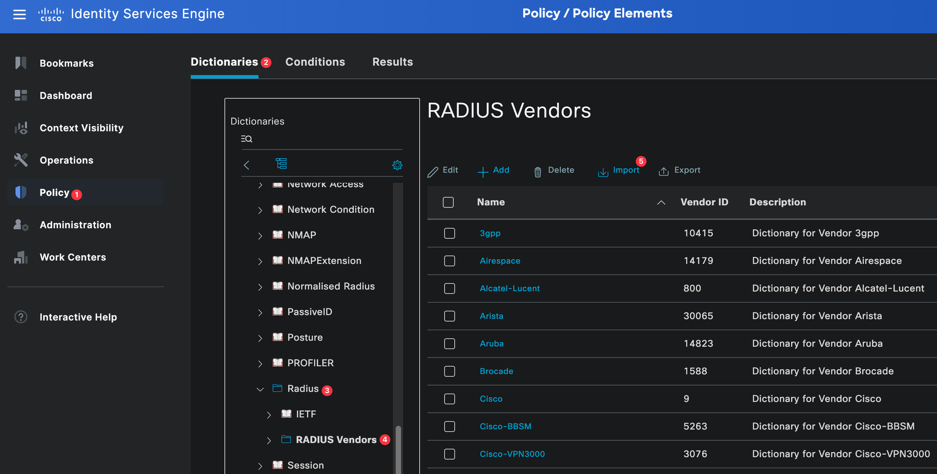Click the Add button in toolbar

click(x=493, y=171)
